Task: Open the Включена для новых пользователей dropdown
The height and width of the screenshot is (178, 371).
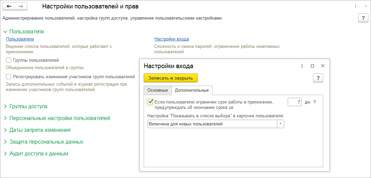Action: click(281, 124)
